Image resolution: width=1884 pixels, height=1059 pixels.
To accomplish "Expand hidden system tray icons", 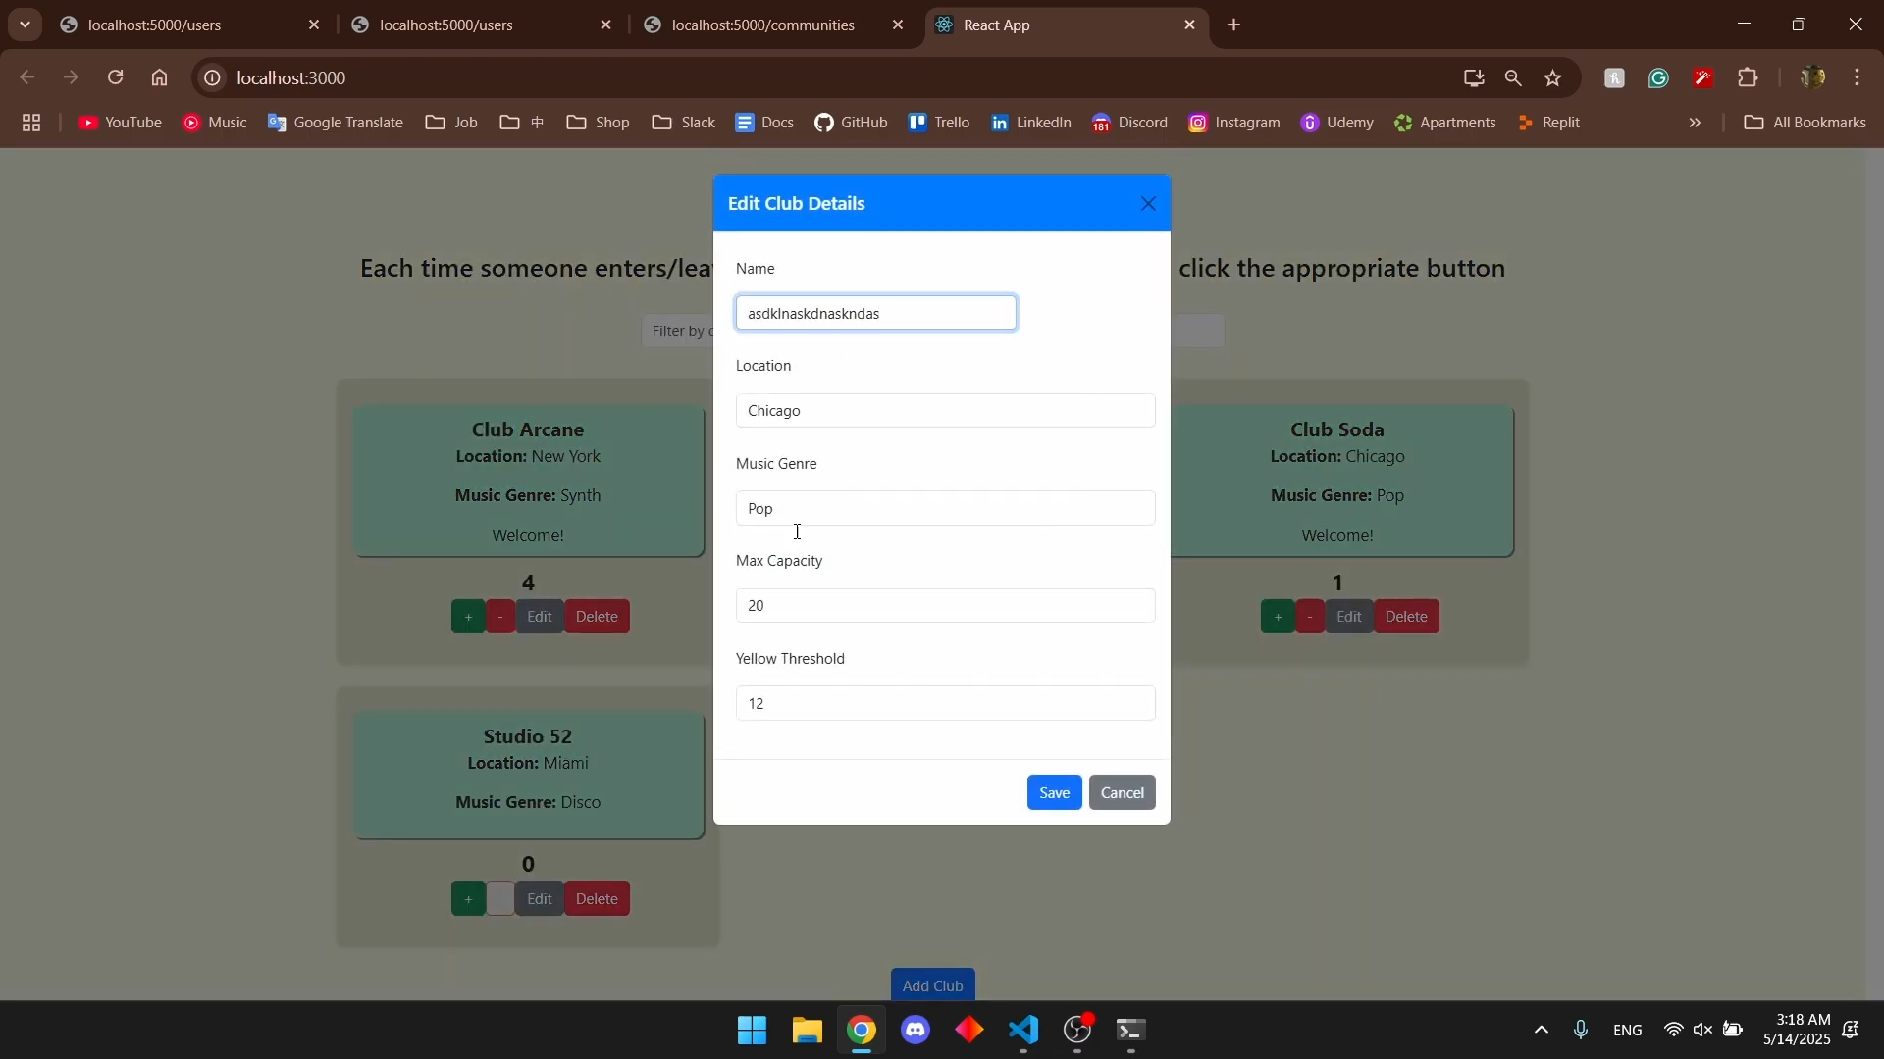I will point(1541,1031).
